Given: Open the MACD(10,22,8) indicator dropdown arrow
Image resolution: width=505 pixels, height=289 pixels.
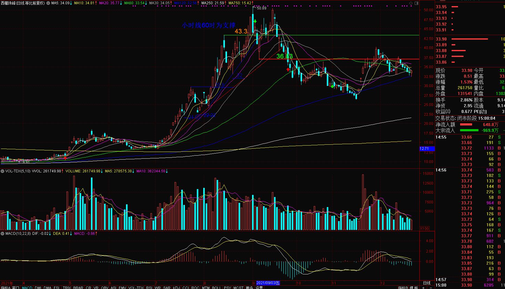Looking at the screenshot, I should point(3,234).
